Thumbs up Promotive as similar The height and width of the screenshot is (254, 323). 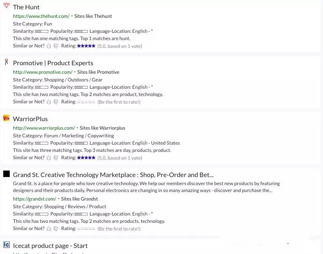click(x=49, y=102)
